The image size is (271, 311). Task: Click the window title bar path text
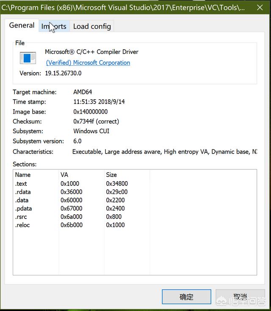click(x=123, y=8)
